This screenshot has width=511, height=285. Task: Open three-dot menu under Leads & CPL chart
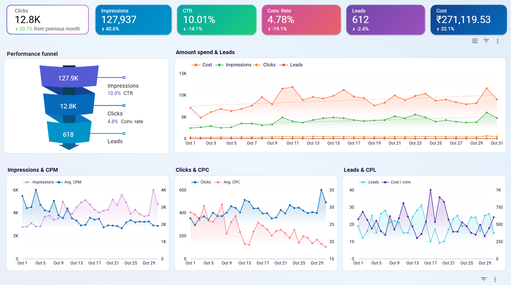tap(495, 279)
